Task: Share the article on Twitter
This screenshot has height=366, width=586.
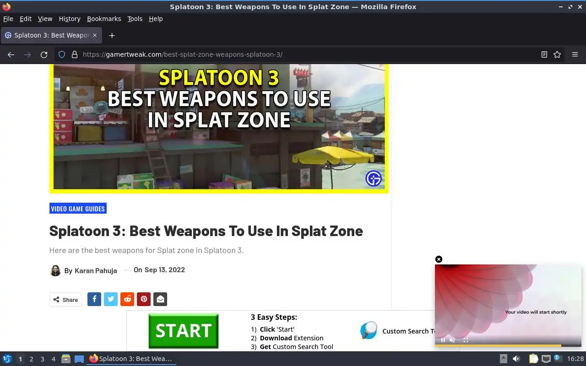Action: point(111,299)
